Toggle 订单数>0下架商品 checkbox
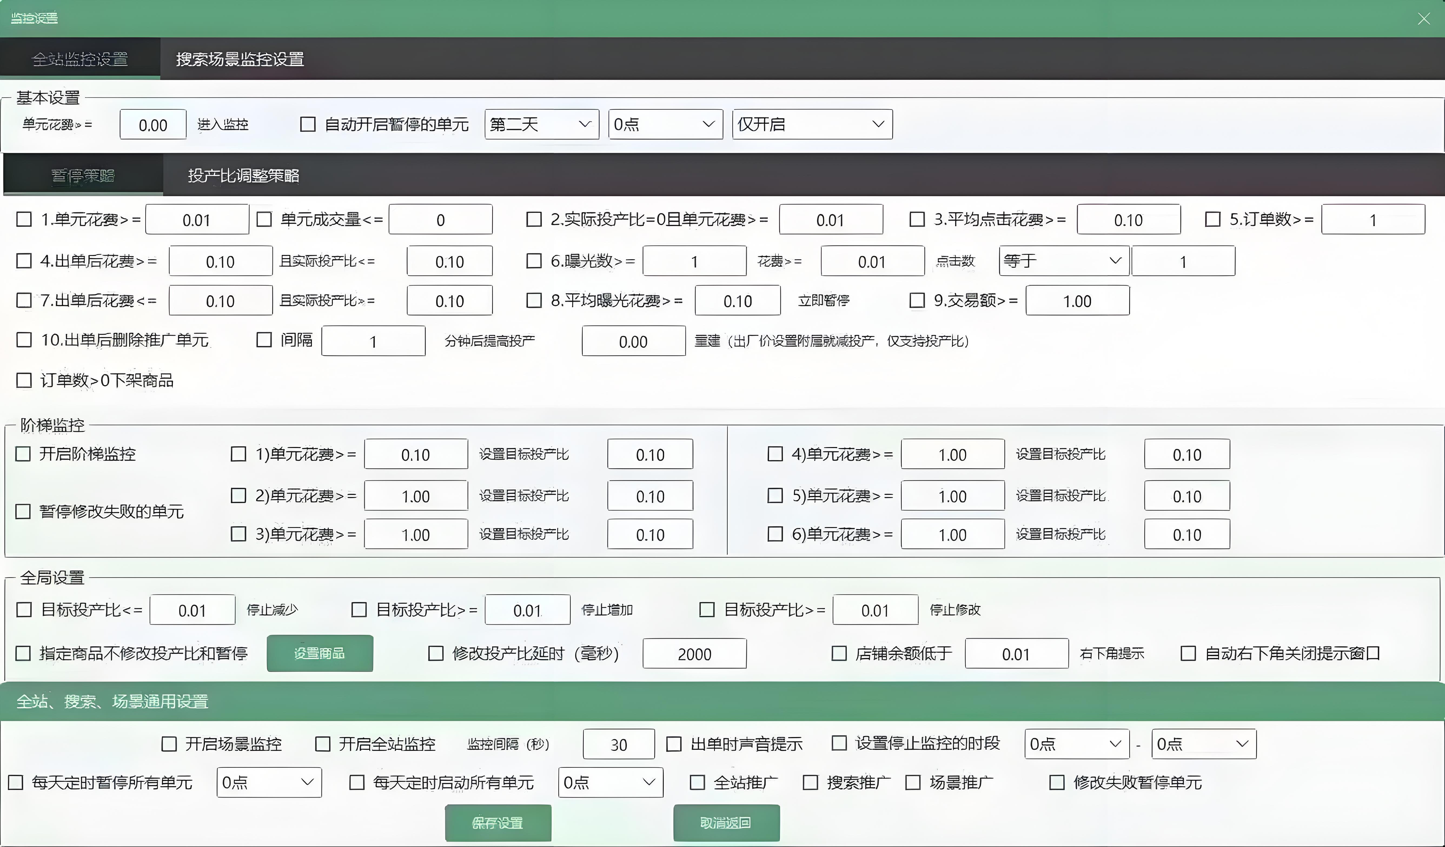 click(24, 380)
